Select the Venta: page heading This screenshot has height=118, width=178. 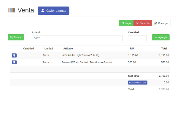pos(27,10)
